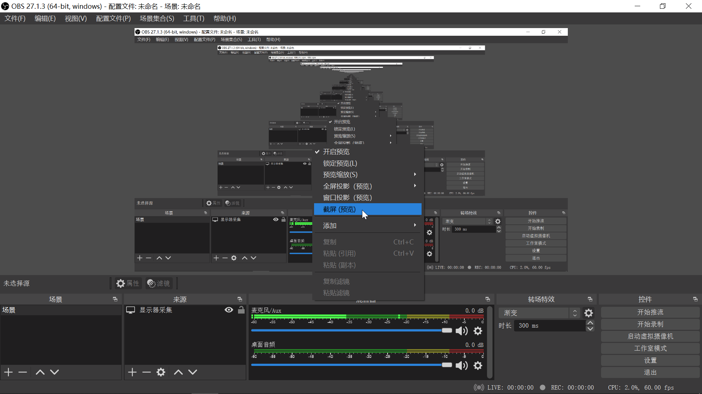This screenshot has width=702, height=394.
Task: Adjust 桌面音频 volume slider
Action: point(352,365)
